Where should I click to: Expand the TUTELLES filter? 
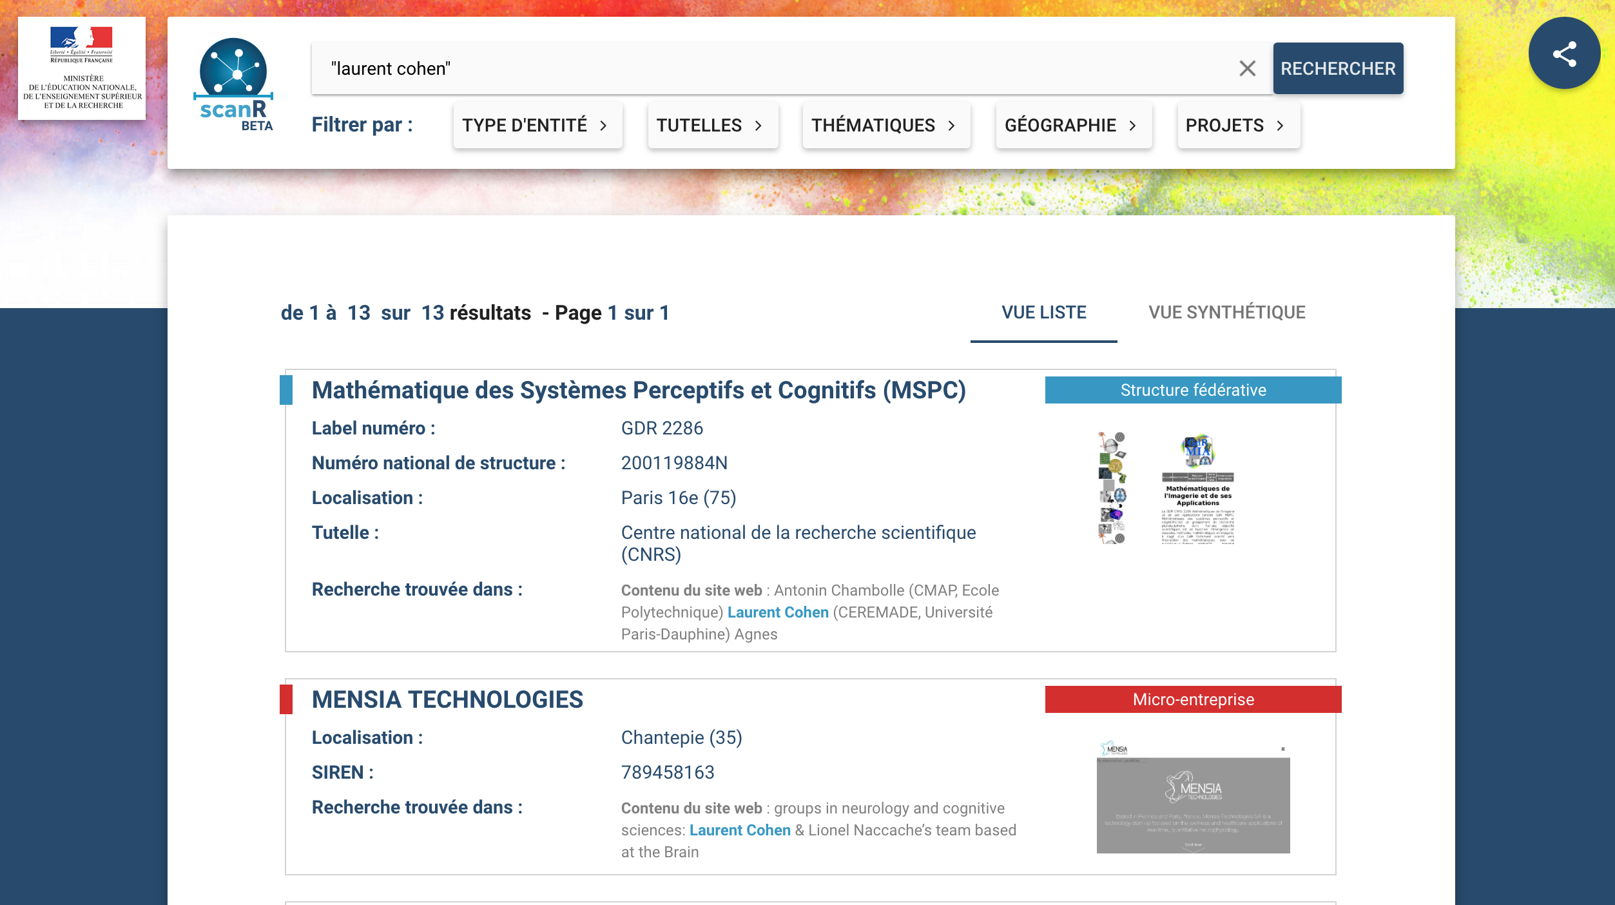click(x=713, y=125)
